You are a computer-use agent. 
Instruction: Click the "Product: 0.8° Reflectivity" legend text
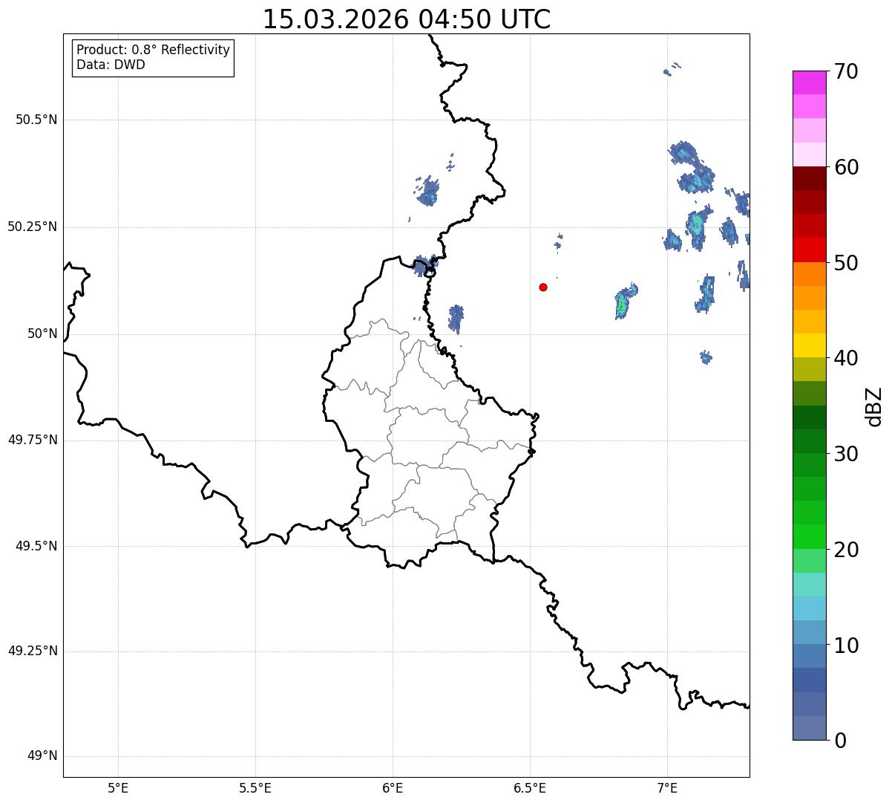[x=154, y=50]
